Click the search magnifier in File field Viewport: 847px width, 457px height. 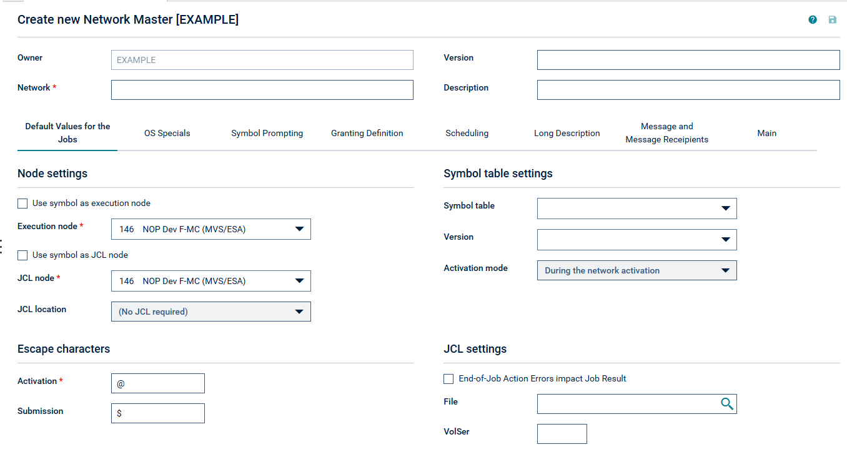(x=727, y=404)
